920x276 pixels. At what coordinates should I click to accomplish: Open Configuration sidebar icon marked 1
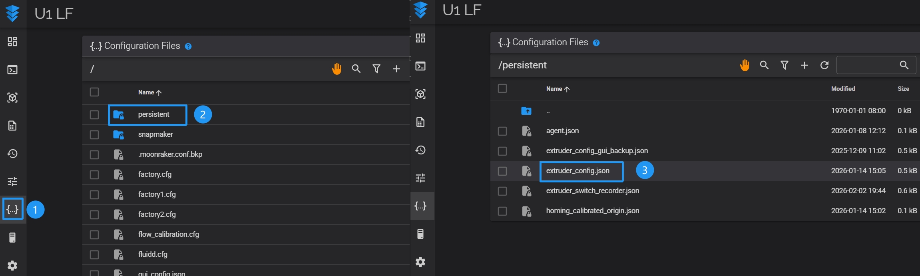pos(13,209)
